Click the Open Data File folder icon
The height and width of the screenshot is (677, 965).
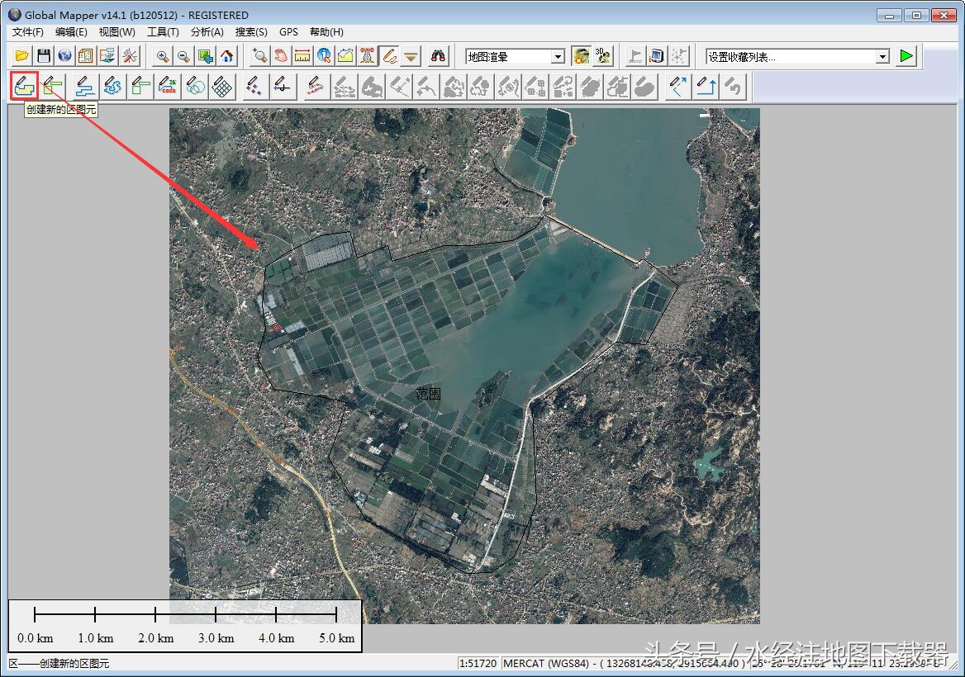point(22,56)
